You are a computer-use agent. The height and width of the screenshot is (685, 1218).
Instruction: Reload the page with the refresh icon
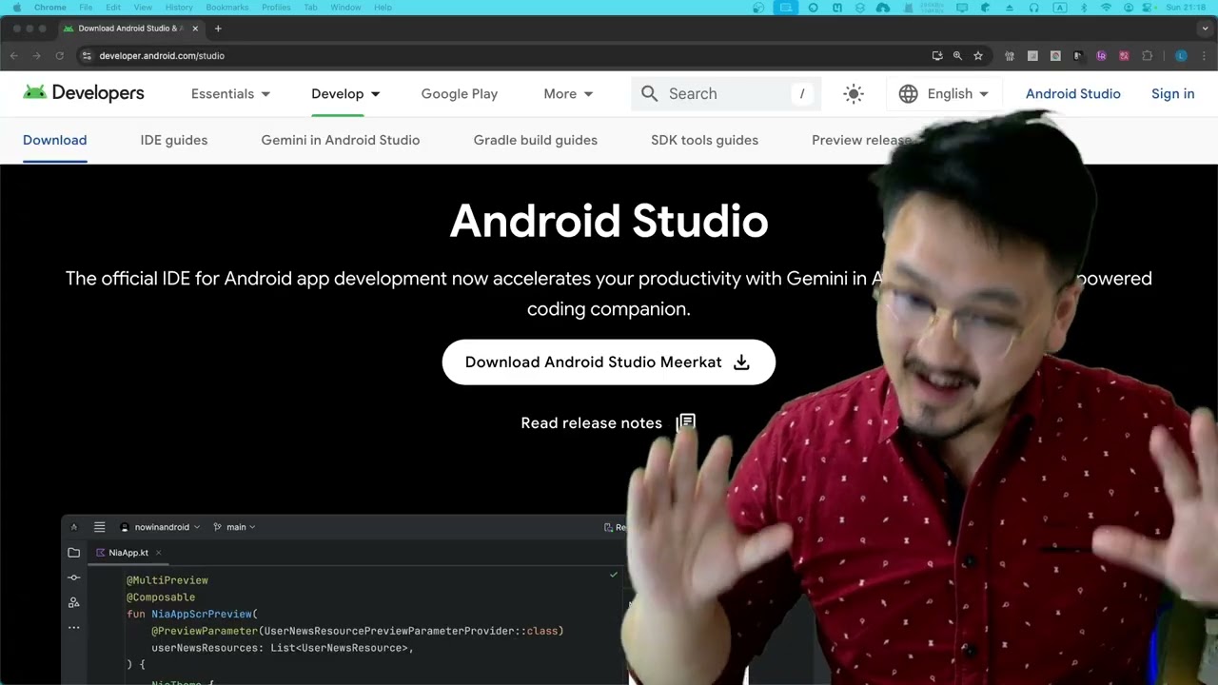point(60,56)
